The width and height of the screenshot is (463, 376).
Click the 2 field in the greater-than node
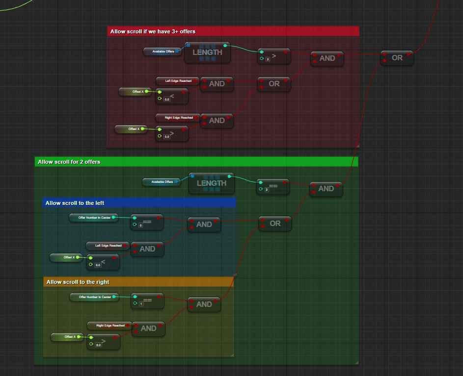click(x=268, y=59)
